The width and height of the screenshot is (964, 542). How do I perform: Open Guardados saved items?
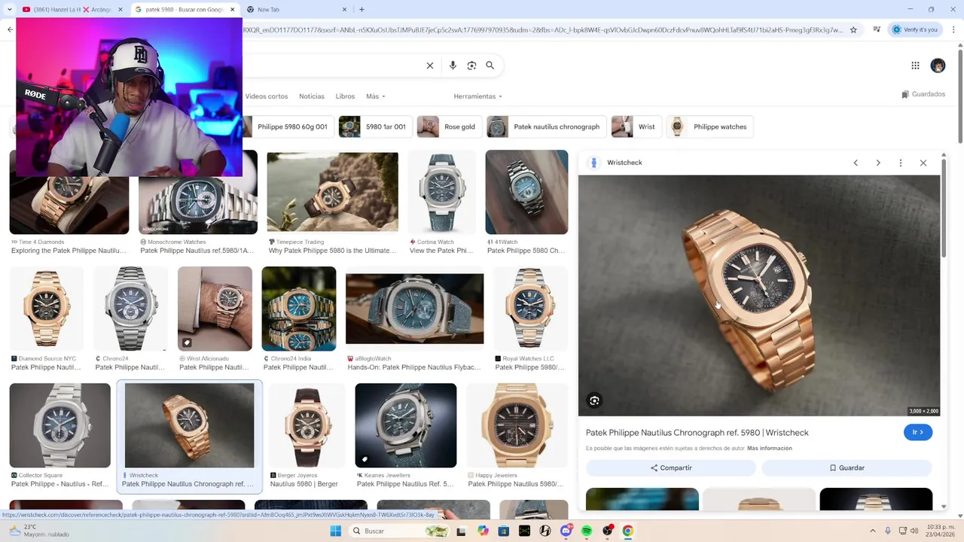923,94
